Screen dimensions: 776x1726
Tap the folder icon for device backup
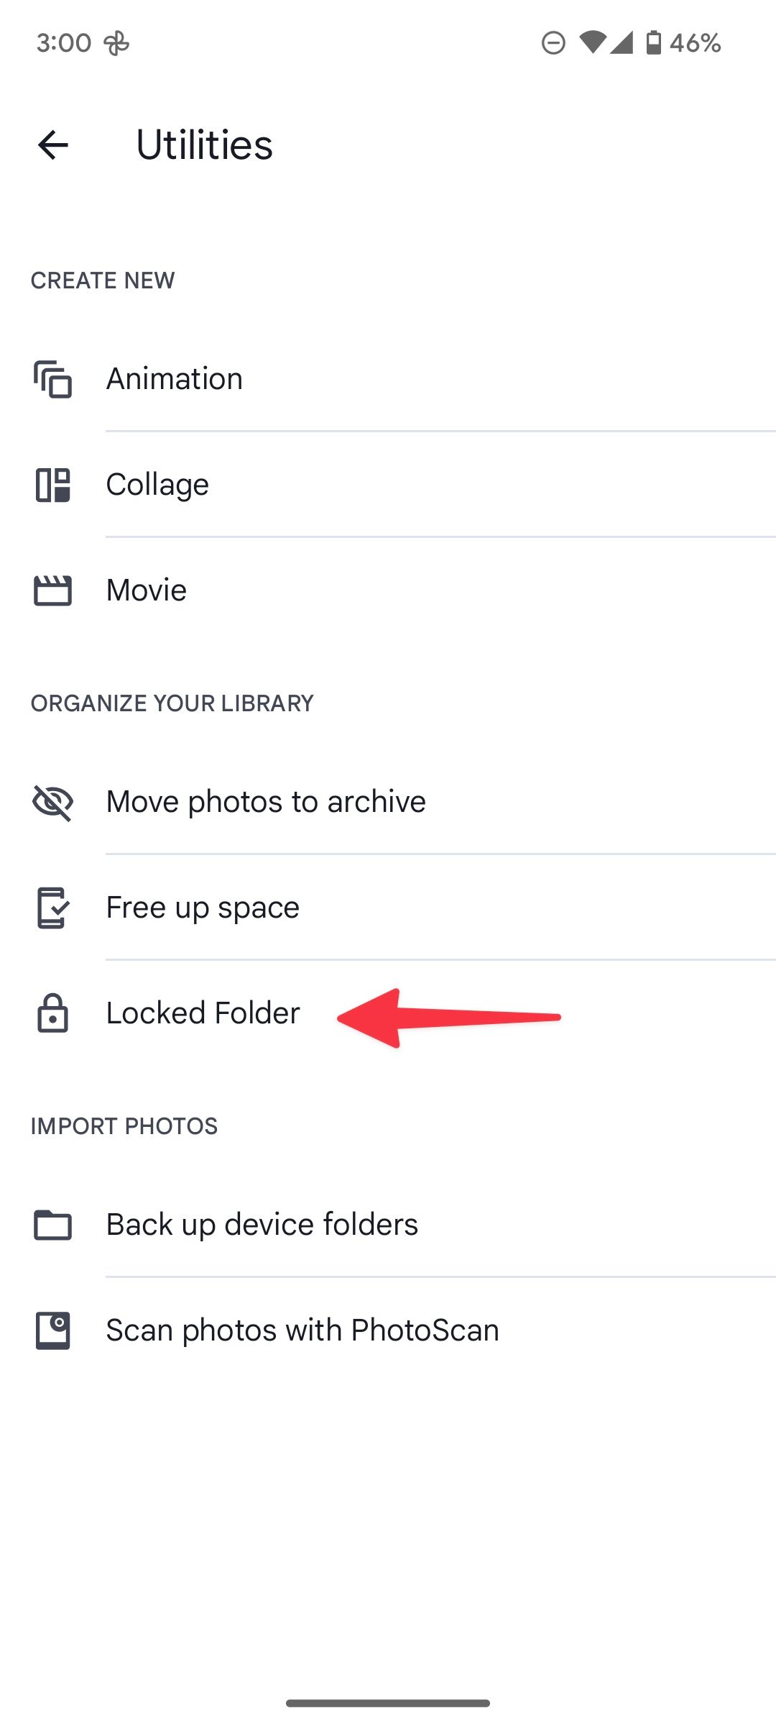pos(52,1223)
